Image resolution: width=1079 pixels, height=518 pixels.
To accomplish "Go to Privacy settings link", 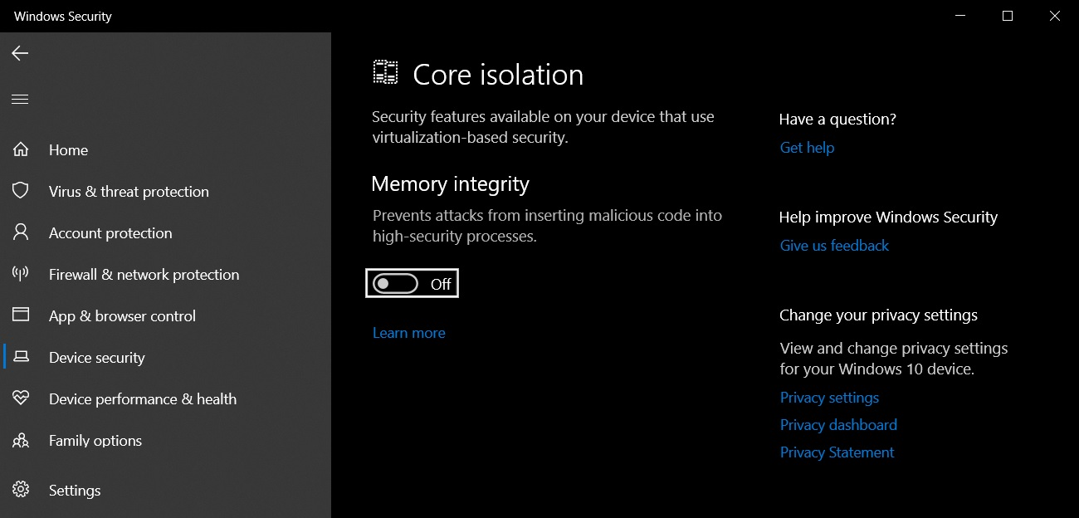I will pyautogui.click(x=829, y=398).
